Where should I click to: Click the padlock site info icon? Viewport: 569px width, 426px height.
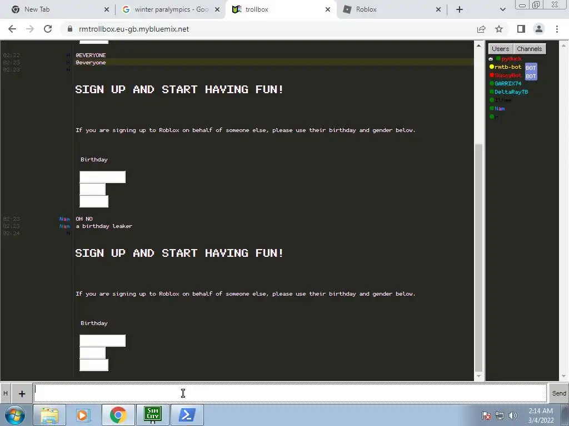[70, 29]
